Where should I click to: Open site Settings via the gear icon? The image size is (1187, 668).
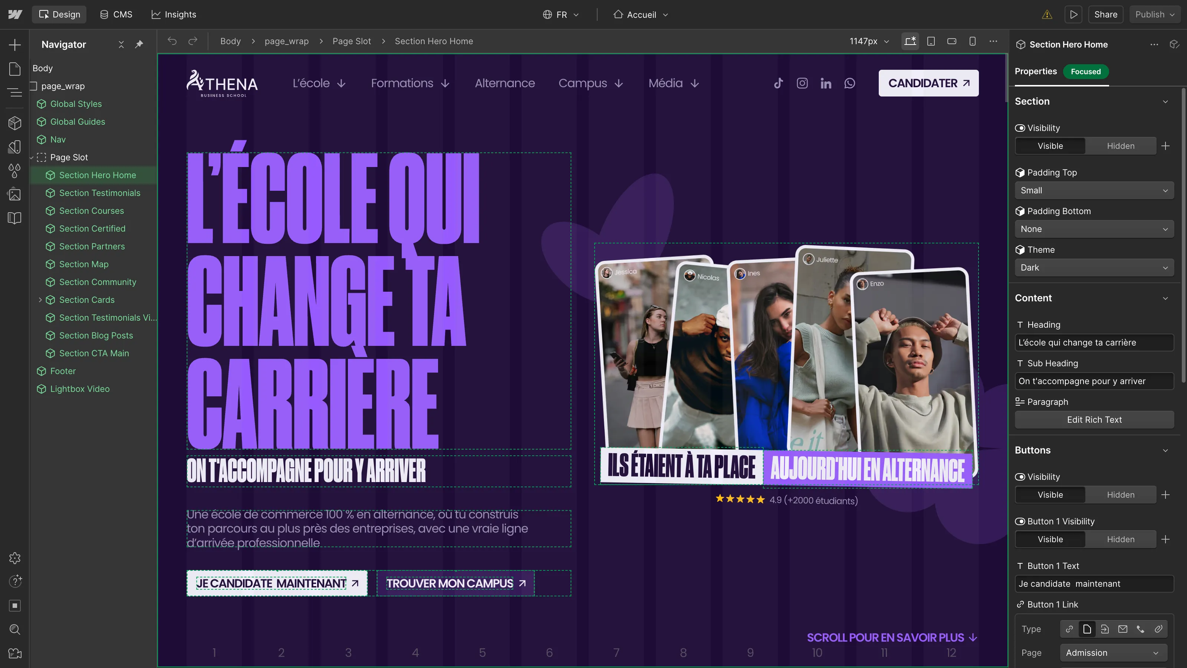click(15, 558)
